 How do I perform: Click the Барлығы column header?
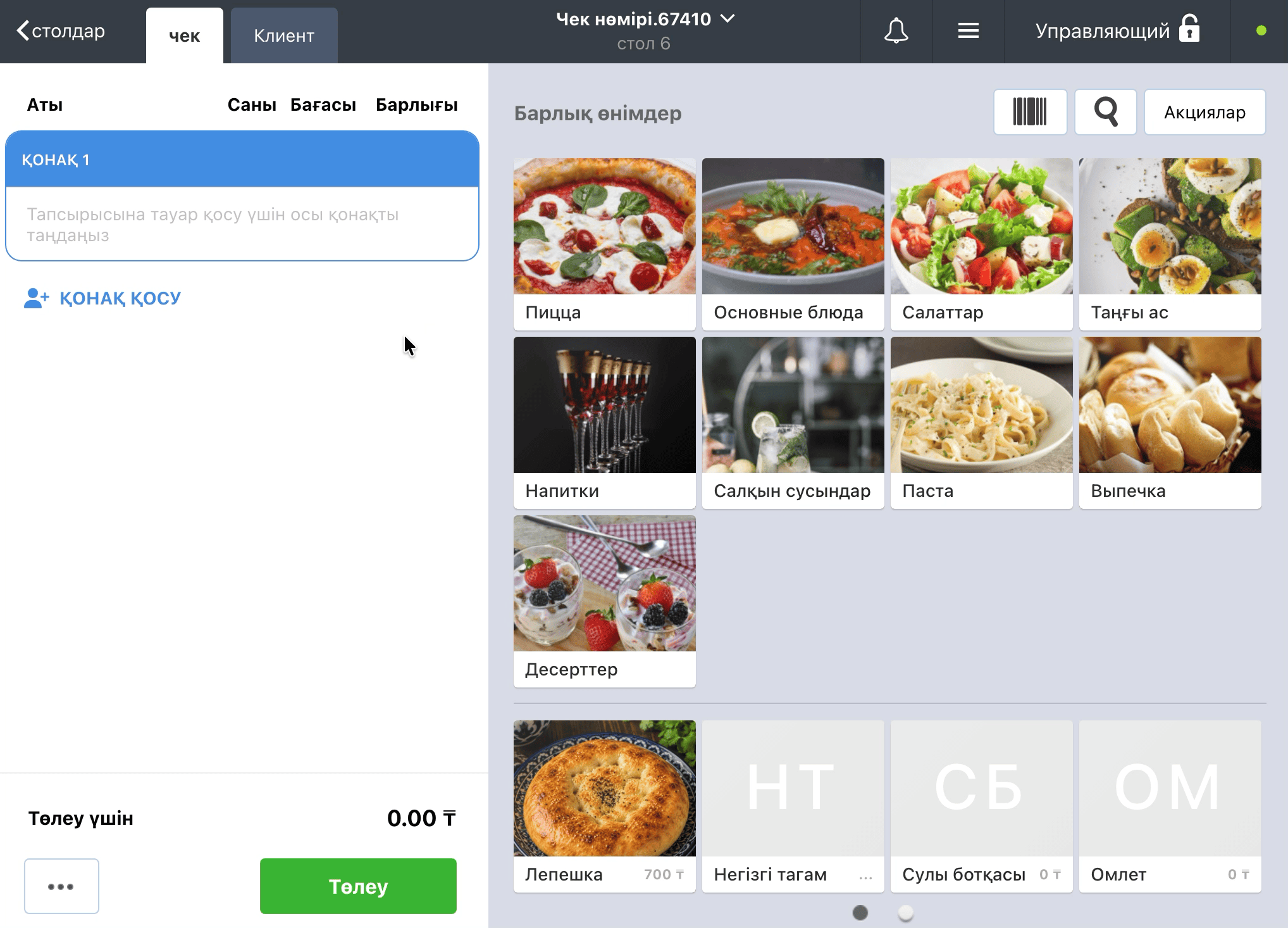click(x=416, y=105)
